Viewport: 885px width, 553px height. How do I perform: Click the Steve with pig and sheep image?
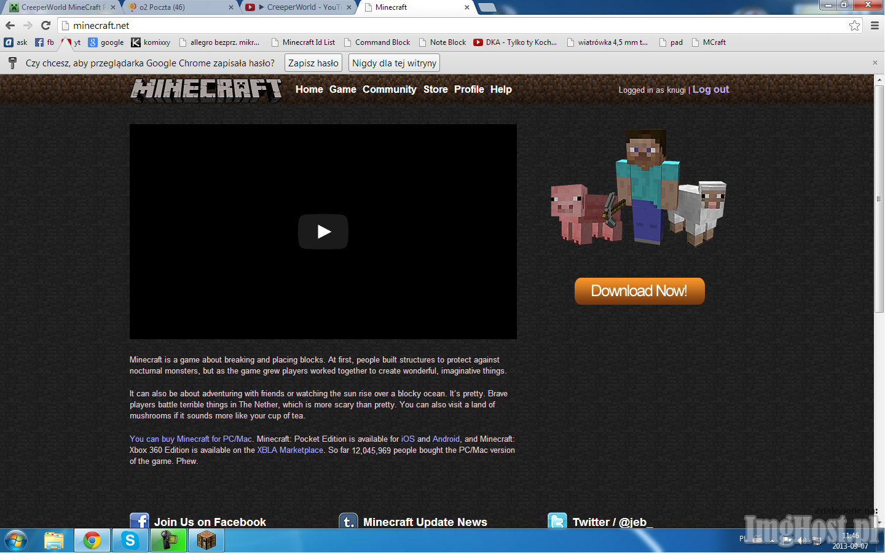(x=638, y=187)
